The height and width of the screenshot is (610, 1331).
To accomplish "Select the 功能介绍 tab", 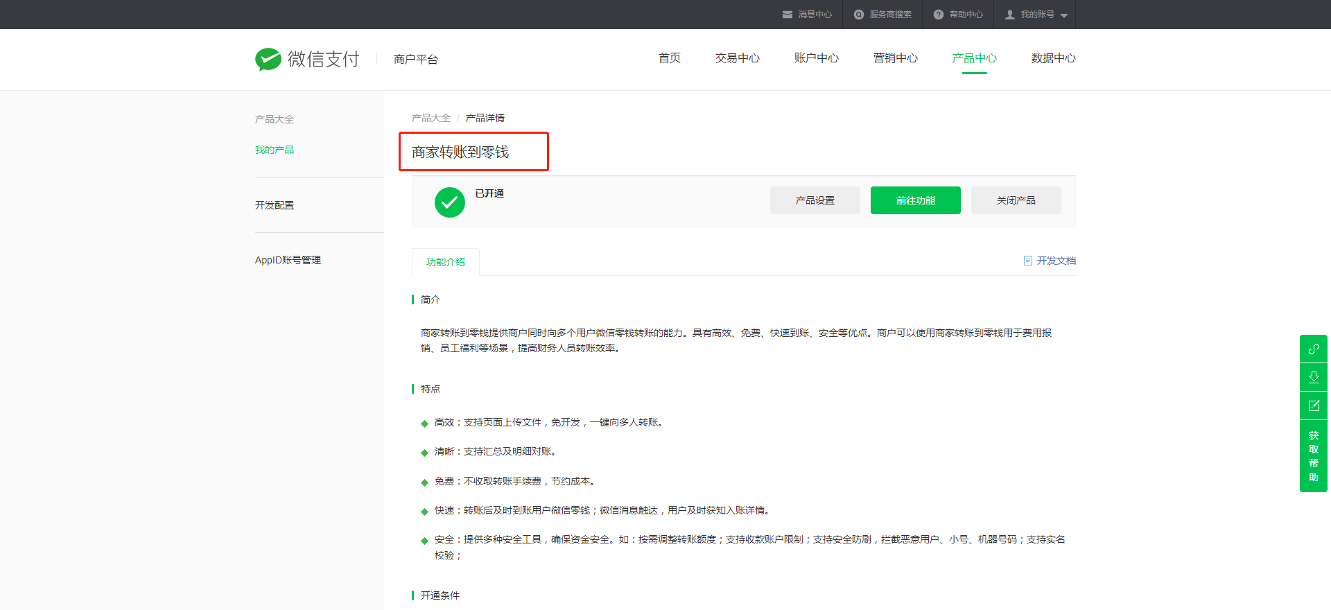I will click(446, 262).
